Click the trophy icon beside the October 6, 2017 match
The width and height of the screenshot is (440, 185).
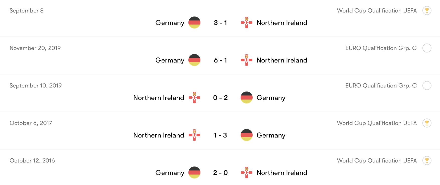point(427,123)
